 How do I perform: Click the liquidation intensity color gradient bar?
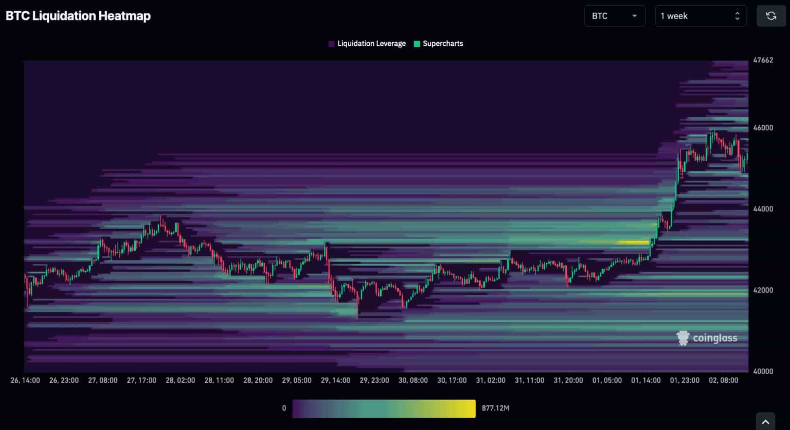384,408
